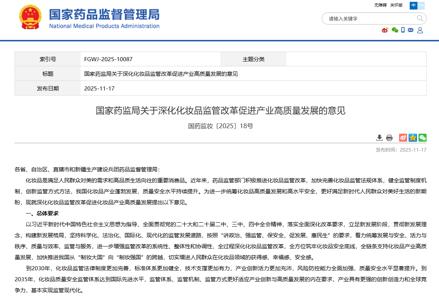Open WeChat icon in page header
This screenshot has width=439, height=297.
pos(395,30)
